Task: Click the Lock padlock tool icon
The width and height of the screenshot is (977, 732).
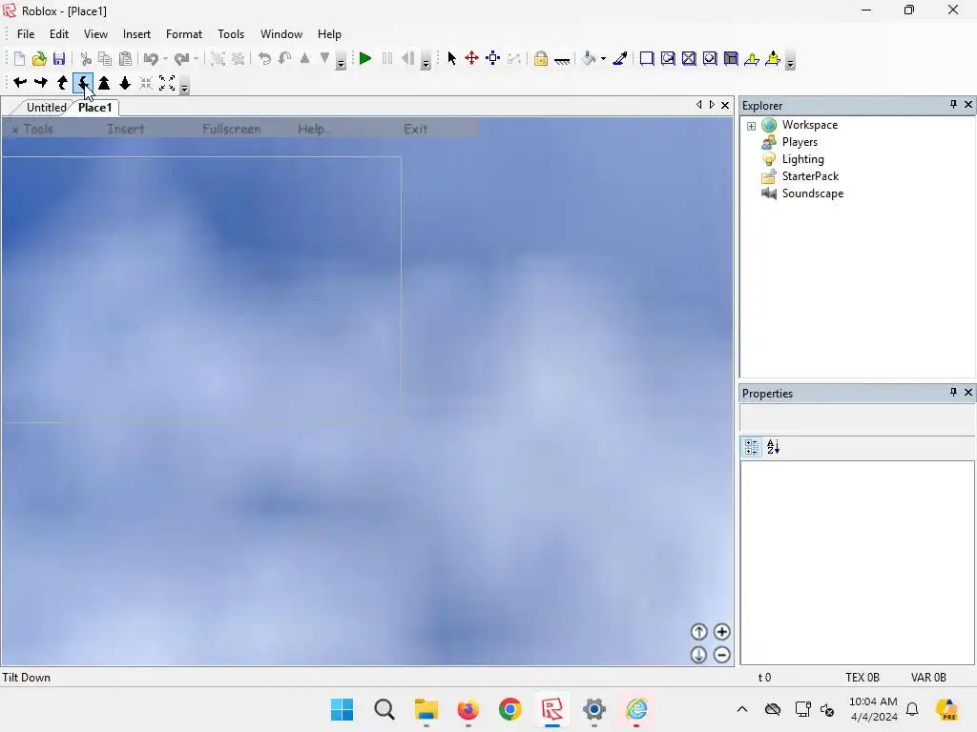Action: [x=541, y=58]
